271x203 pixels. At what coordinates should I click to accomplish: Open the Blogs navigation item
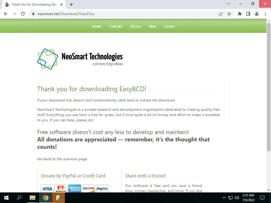point(136,26)
